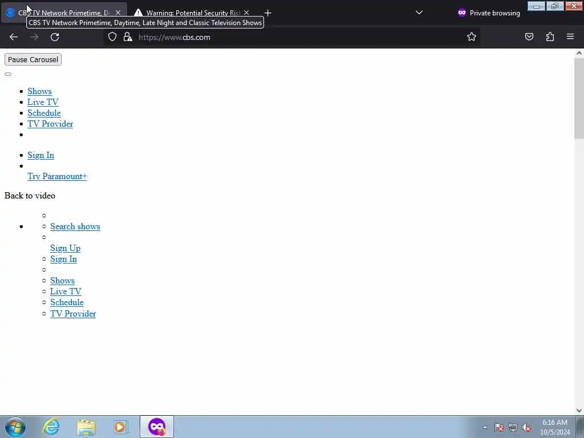Open the clock showing 6:16 AM
This screenshot has width=584, height=438.
click(555, 427)
